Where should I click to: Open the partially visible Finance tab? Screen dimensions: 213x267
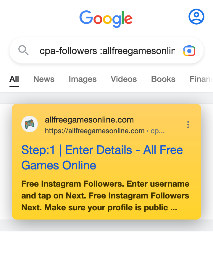[x=201, y=79]
